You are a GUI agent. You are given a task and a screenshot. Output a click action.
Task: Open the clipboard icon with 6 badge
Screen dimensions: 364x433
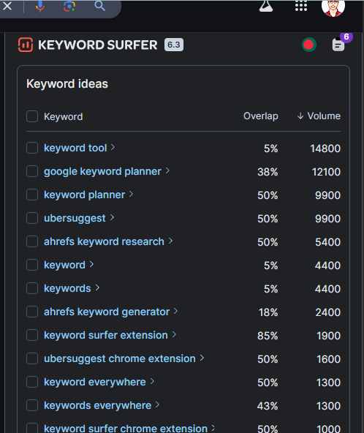pos(338,45)
